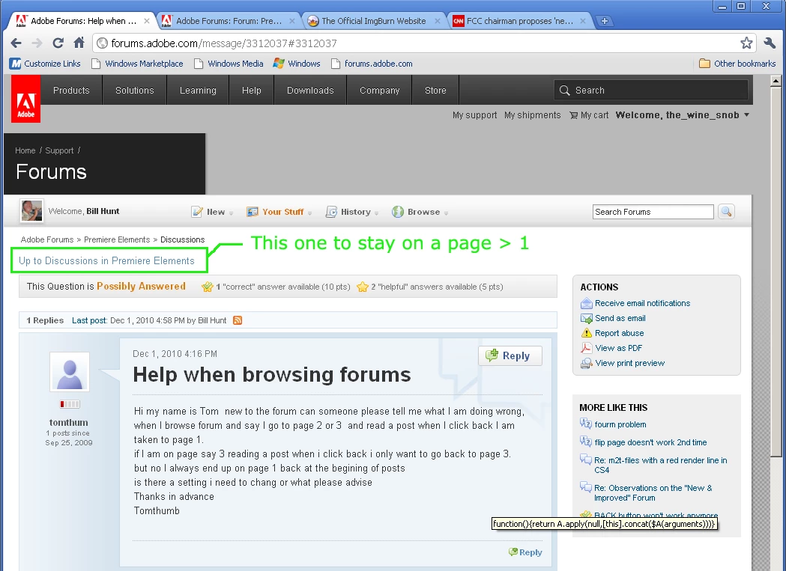Click the magnifier in the Adobe search box
This screenshot has width=786, height=571.
coord(564,90)
